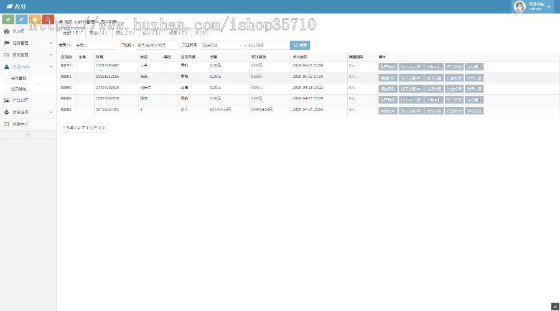Open 会员等级 submenu item
The image size is (560, 311).
click(x=19, y=89)
